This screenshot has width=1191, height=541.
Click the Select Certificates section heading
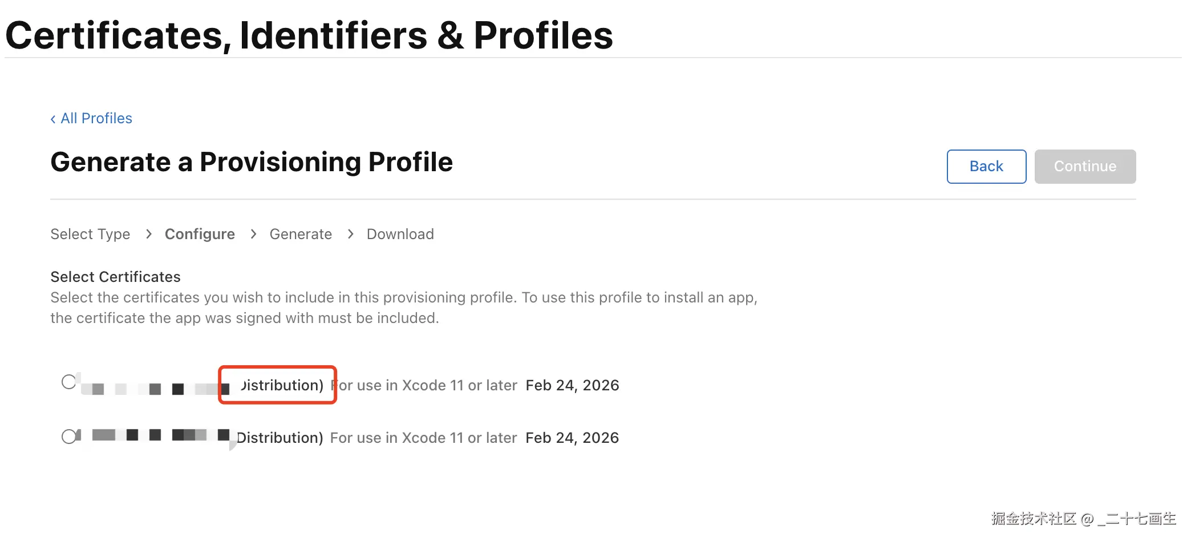115,277
